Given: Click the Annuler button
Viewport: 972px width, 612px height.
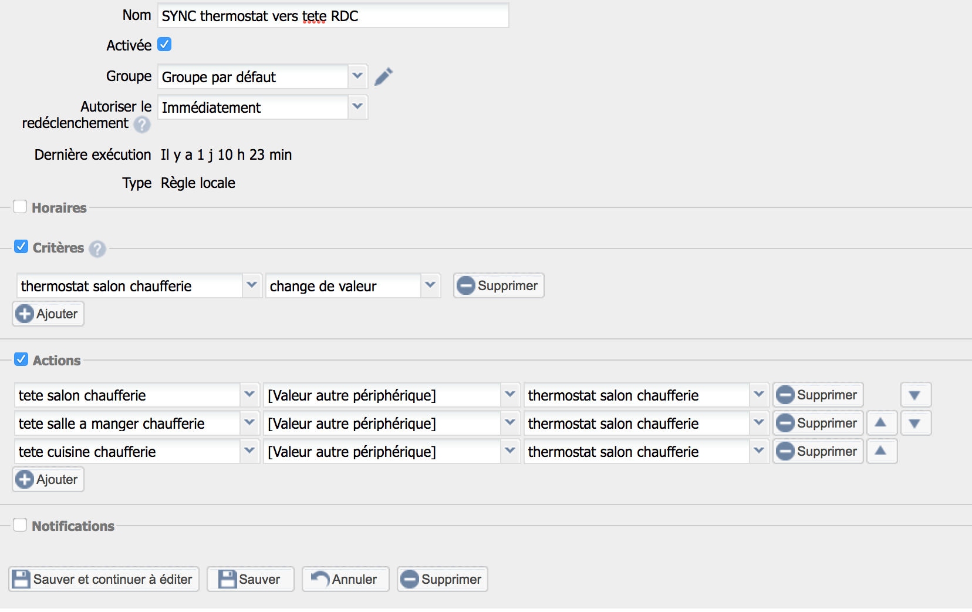Looking at the screenshot, I should [x=345, y=579].
